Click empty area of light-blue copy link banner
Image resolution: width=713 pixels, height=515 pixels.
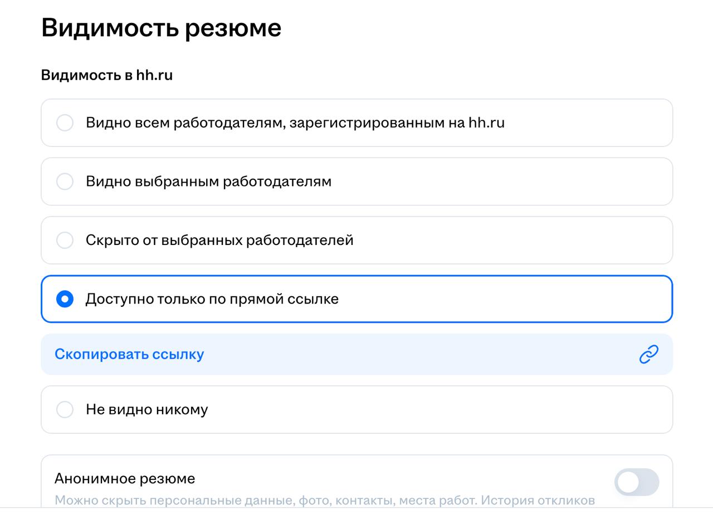[x=418, y=354]
